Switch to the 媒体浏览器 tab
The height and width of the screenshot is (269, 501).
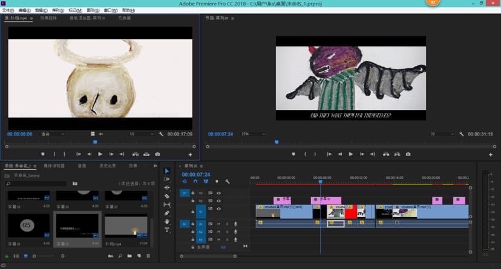pos(54,166)
